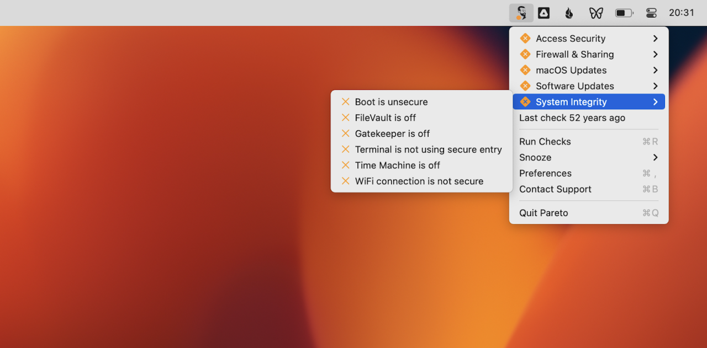Choose Contact Support in the menu
Viewport: 707px width, 348px height.
click(x=589, y=189)
